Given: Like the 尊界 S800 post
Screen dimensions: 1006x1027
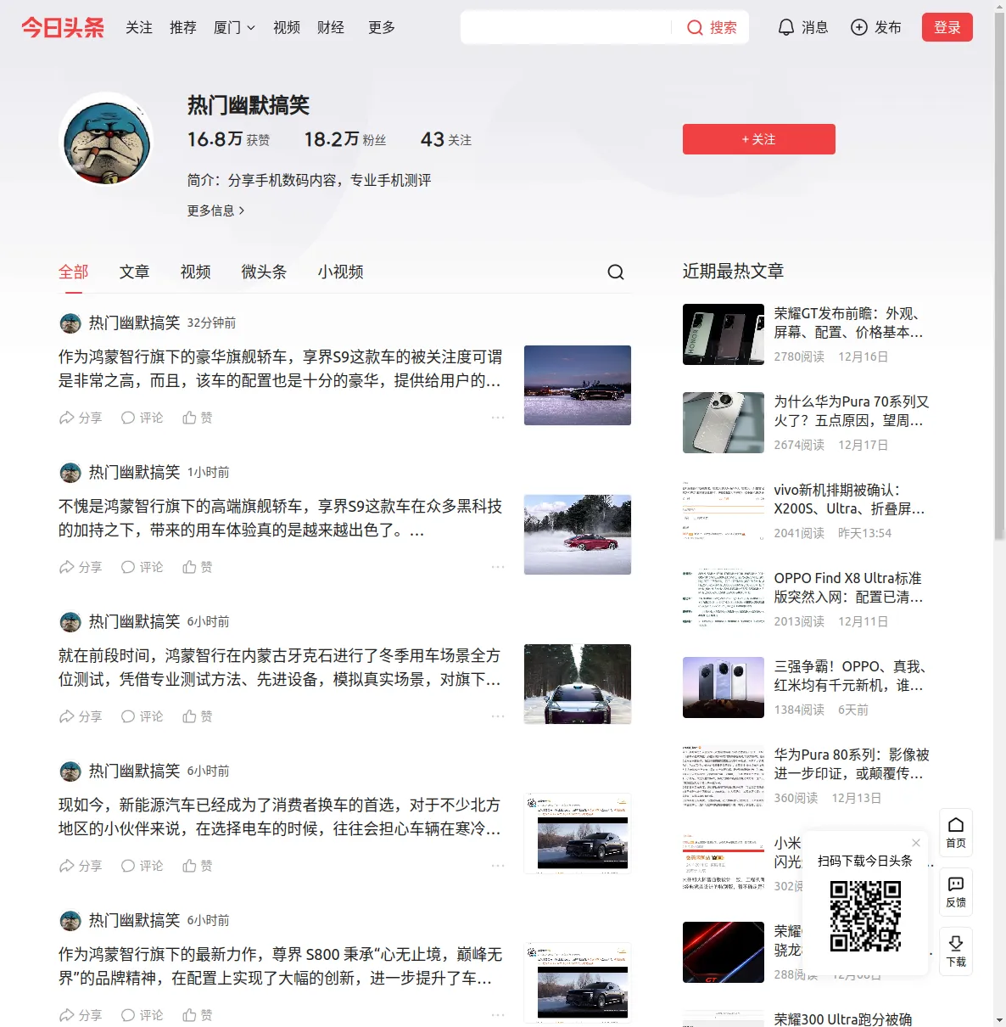Looking at the screenshot, I should pos(198,1015).
